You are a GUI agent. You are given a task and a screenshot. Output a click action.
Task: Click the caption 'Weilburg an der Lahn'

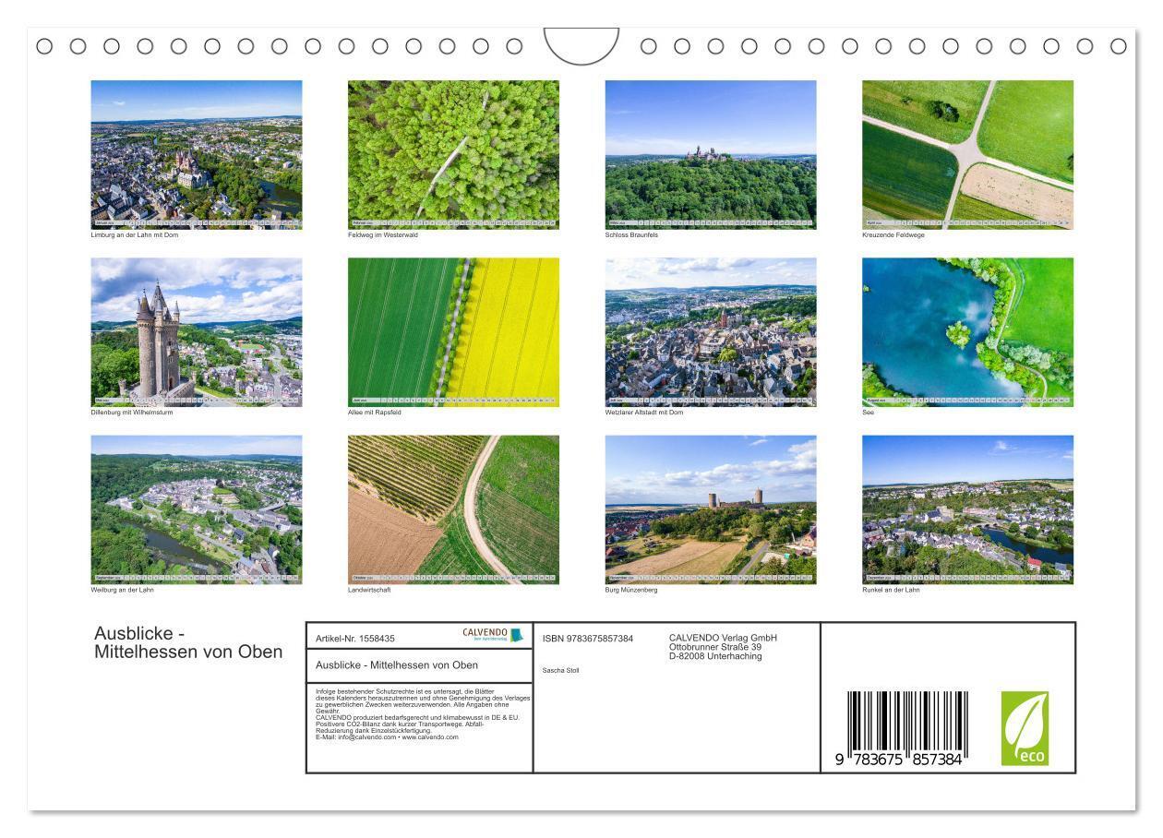(x=123, y=590)
